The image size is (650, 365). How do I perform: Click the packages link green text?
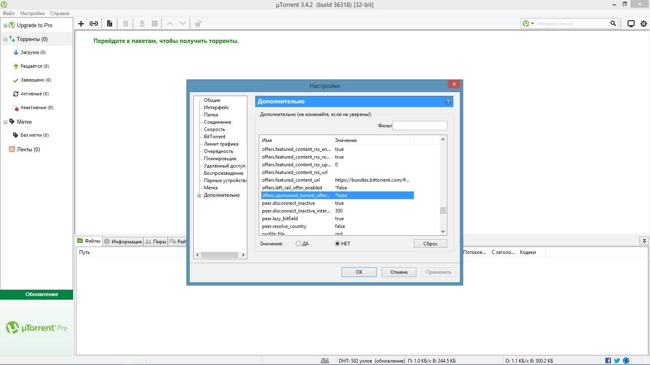[166, 41]
